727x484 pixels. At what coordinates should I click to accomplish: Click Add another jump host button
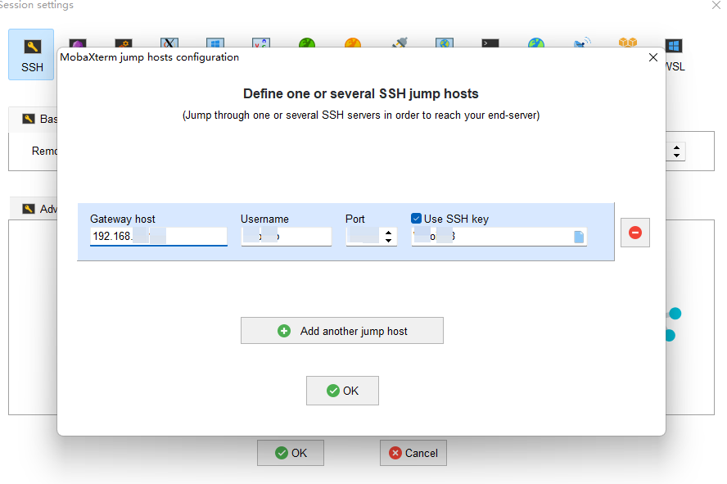342,331
